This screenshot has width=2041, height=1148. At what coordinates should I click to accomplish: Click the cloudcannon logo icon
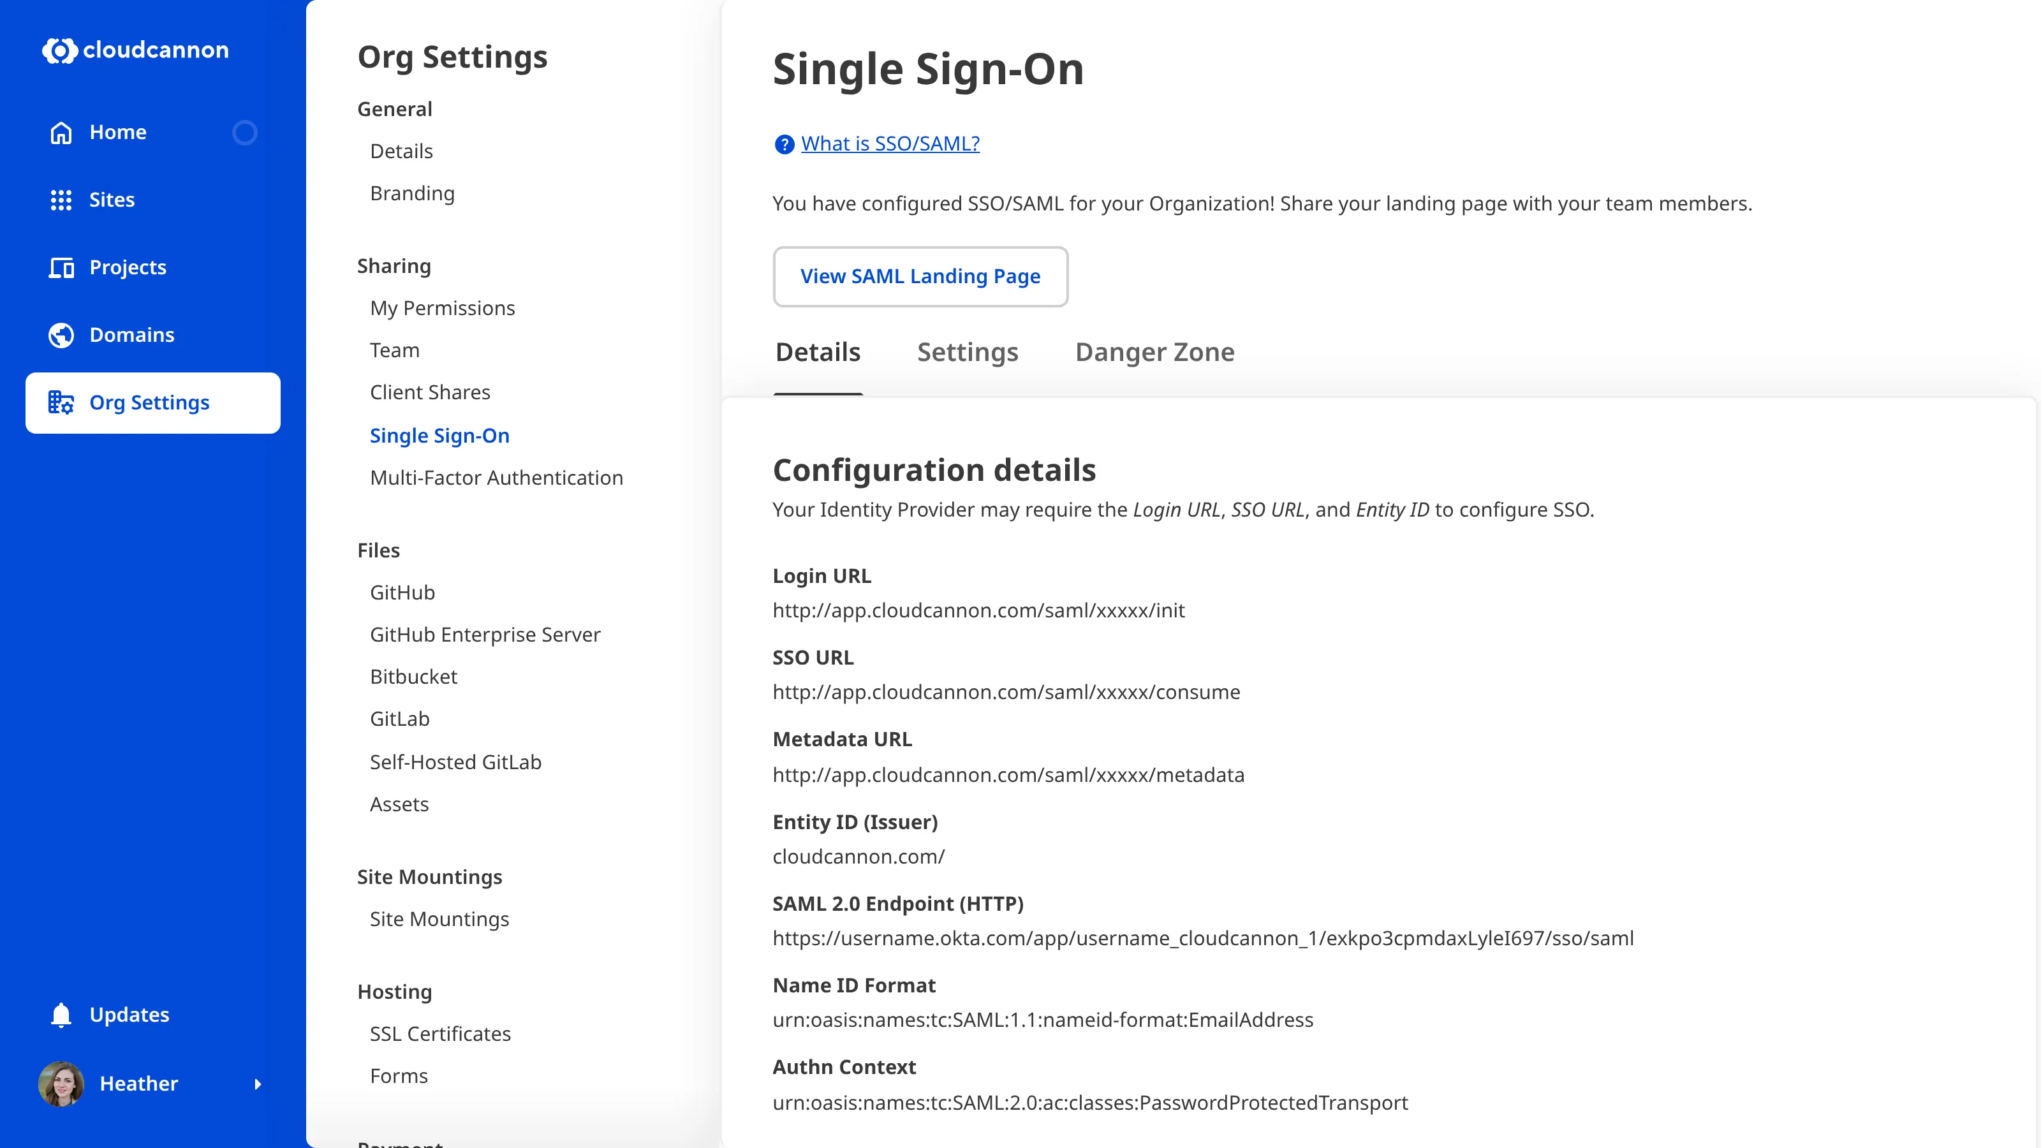tap(60, 50)
